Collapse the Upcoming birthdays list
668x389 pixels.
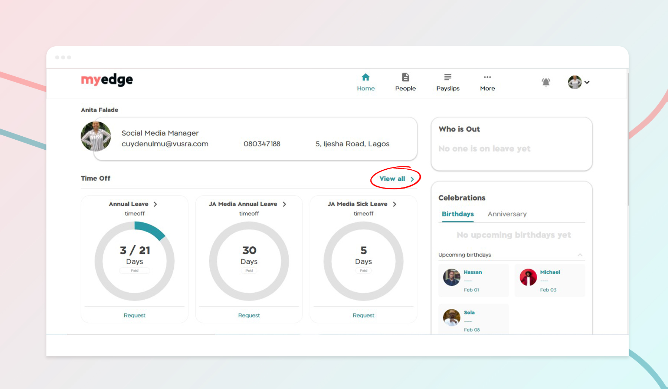coord(580,255)
